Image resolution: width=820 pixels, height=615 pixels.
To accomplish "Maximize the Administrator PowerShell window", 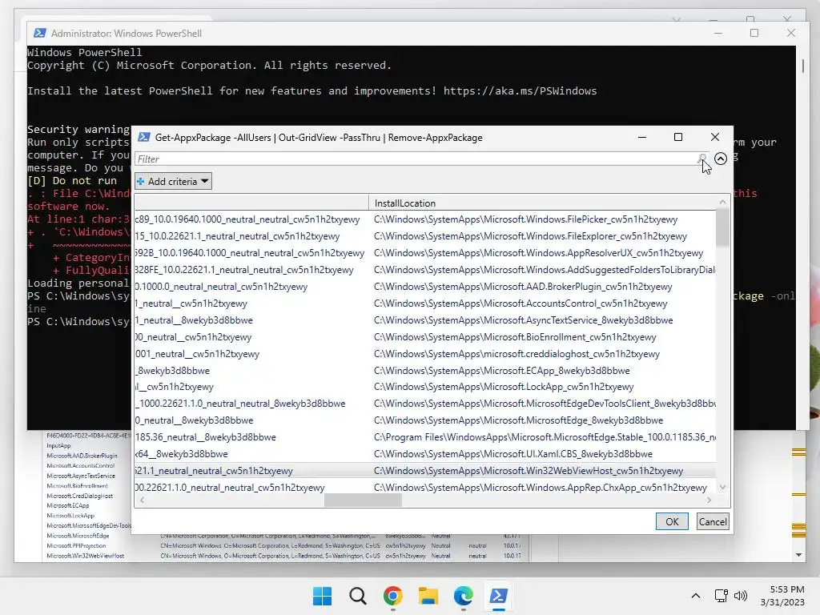I will [754, 33].
